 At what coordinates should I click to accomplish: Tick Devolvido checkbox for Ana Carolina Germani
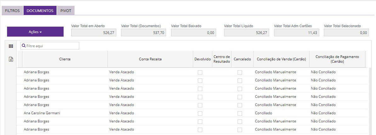pyautogui.click(x=200, y=113)
